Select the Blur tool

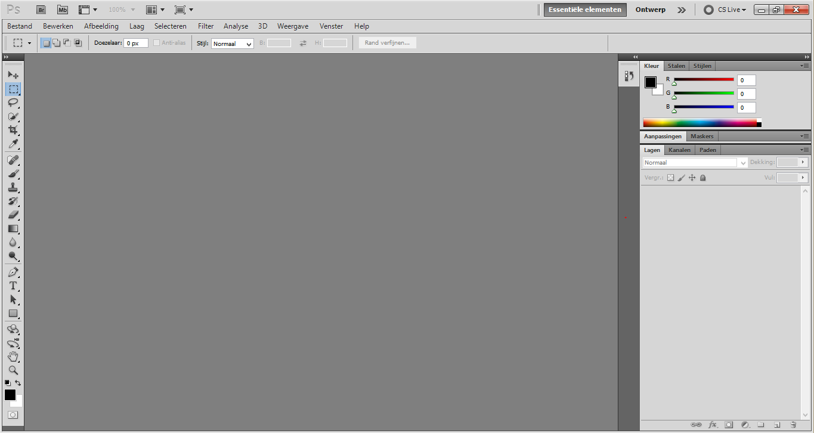click(13, 242)
